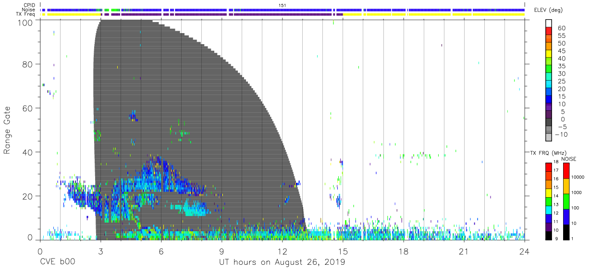Click the "NOISE" legend title above color bar
This screenshot has width=590, height=272.
pos(568,159)
